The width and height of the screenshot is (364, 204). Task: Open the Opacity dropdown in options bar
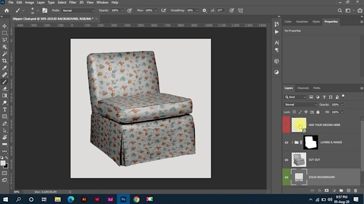click(x=122, y=11)
